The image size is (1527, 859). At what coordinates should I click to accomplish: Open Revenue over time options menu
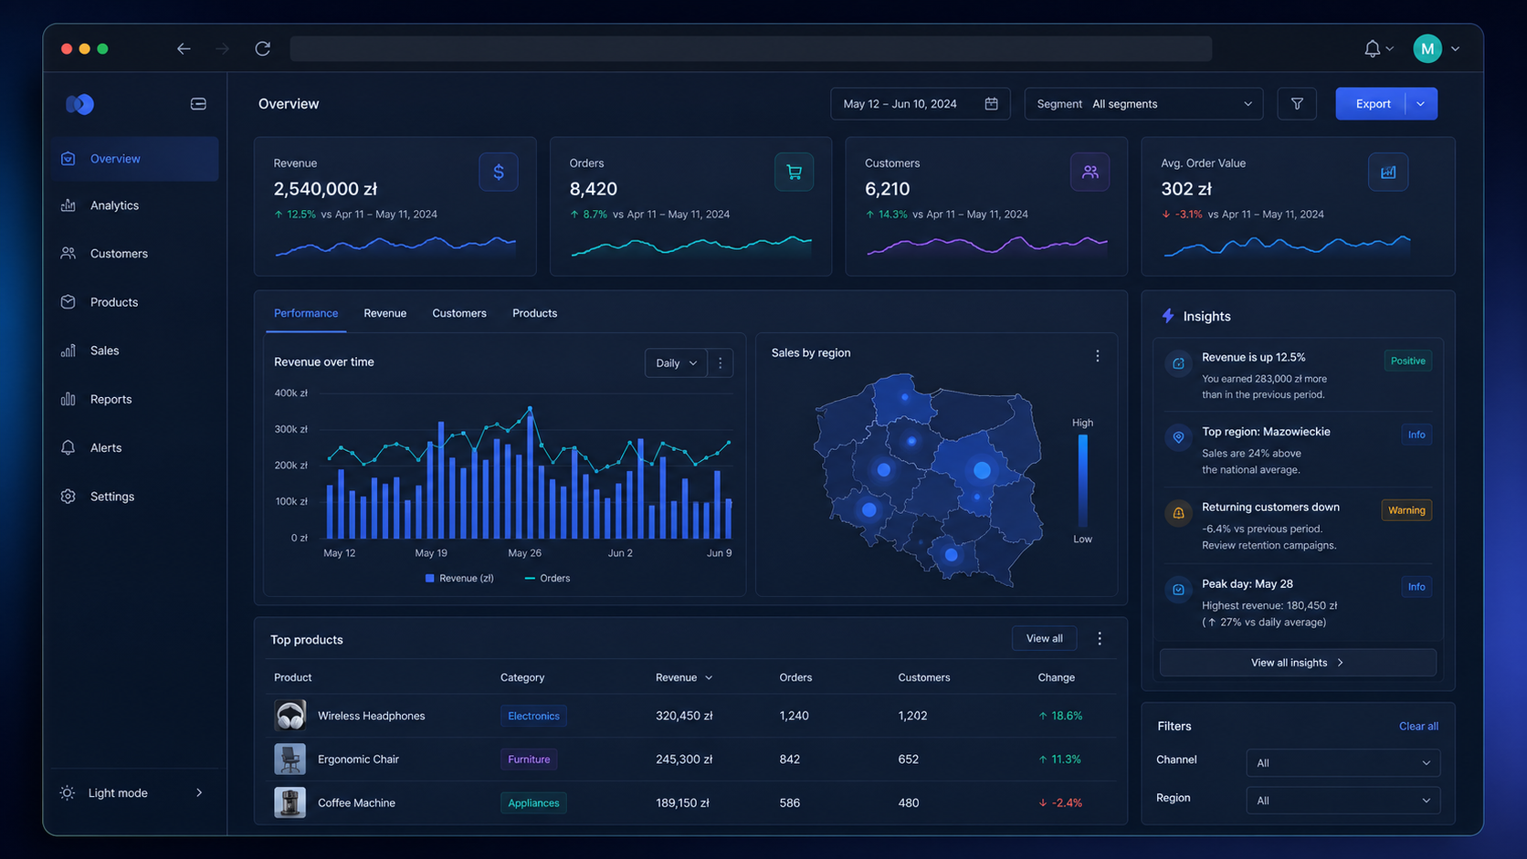[x=721, y=362]
